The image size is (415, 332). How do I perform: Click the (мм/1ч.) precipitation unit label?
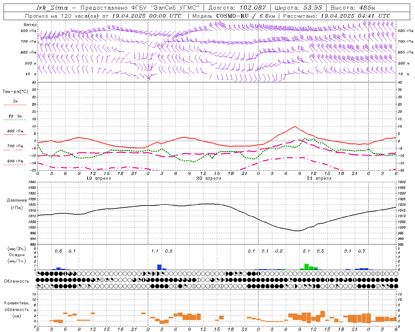click(17, 261)
